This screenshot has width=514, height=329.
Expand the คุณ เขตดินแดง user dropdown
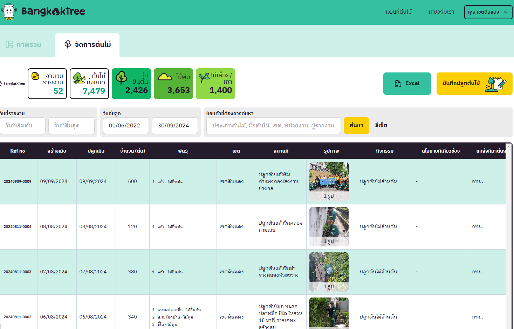tap(488, 12)
